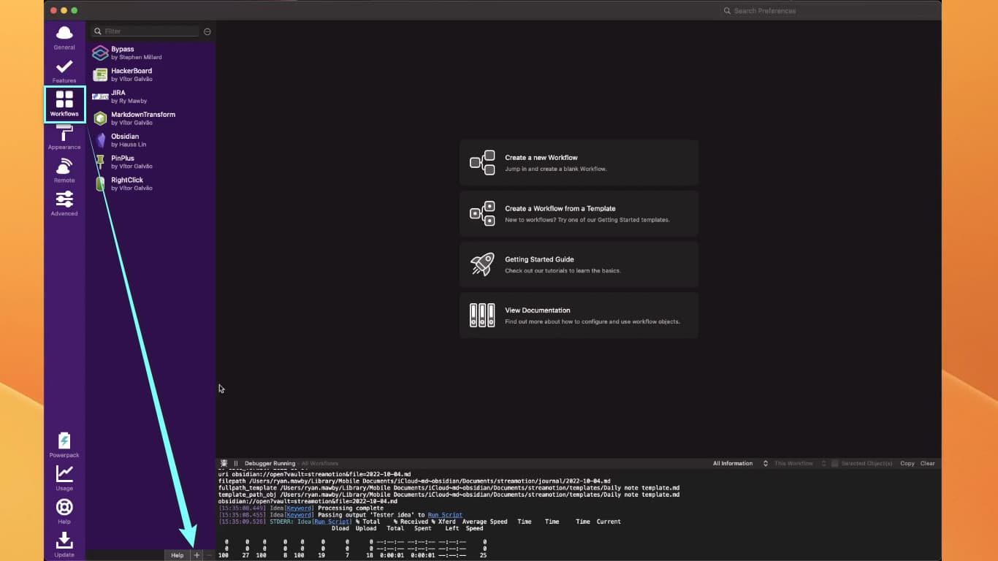Click the 'by Ry Mawby' author text

129,101
